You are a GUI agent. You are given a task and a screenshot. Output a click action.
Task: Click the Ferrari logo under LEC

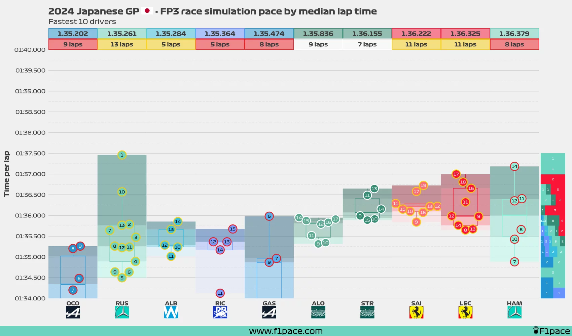coord(465,311)
